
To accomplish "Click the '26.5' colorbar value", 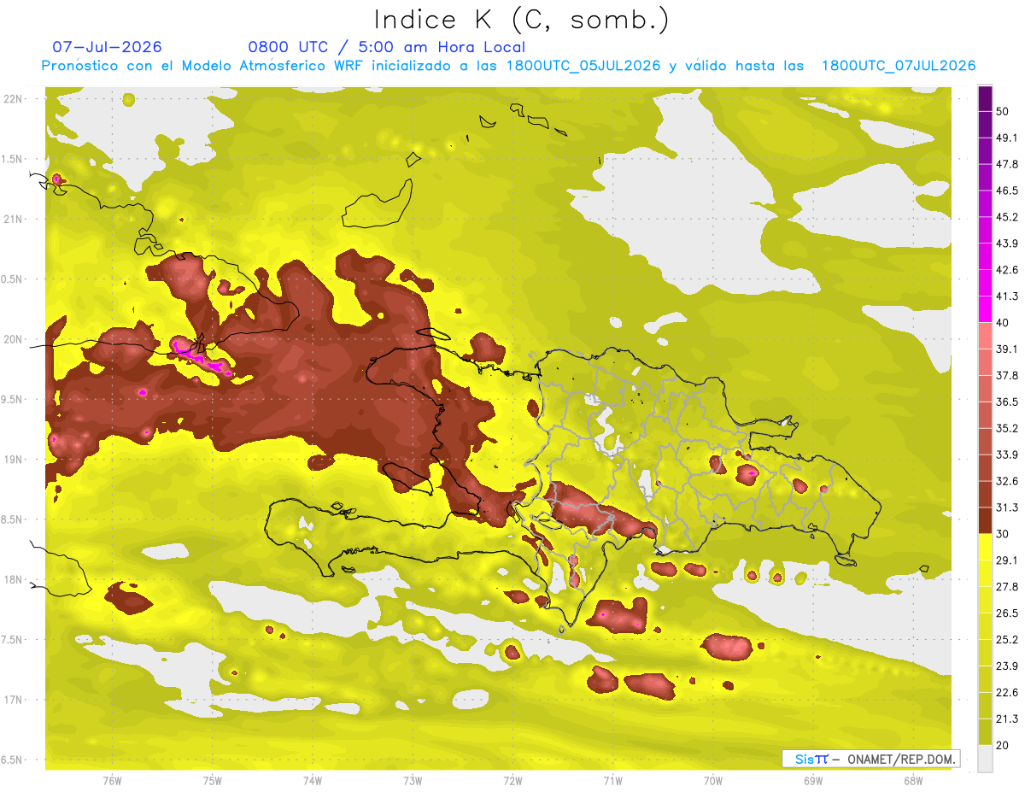I will (x=1007, y=613).
